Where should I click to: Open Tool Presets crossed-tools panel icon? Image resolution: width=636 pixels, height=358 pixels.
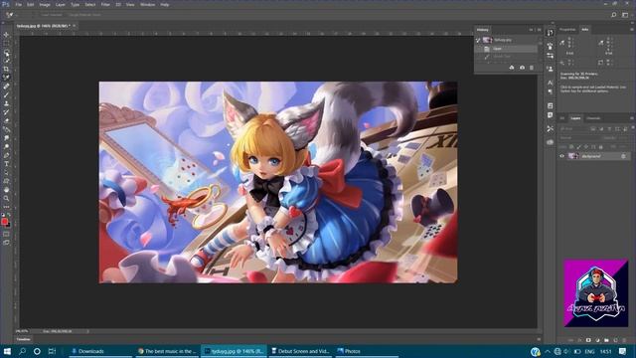point(550,128)
